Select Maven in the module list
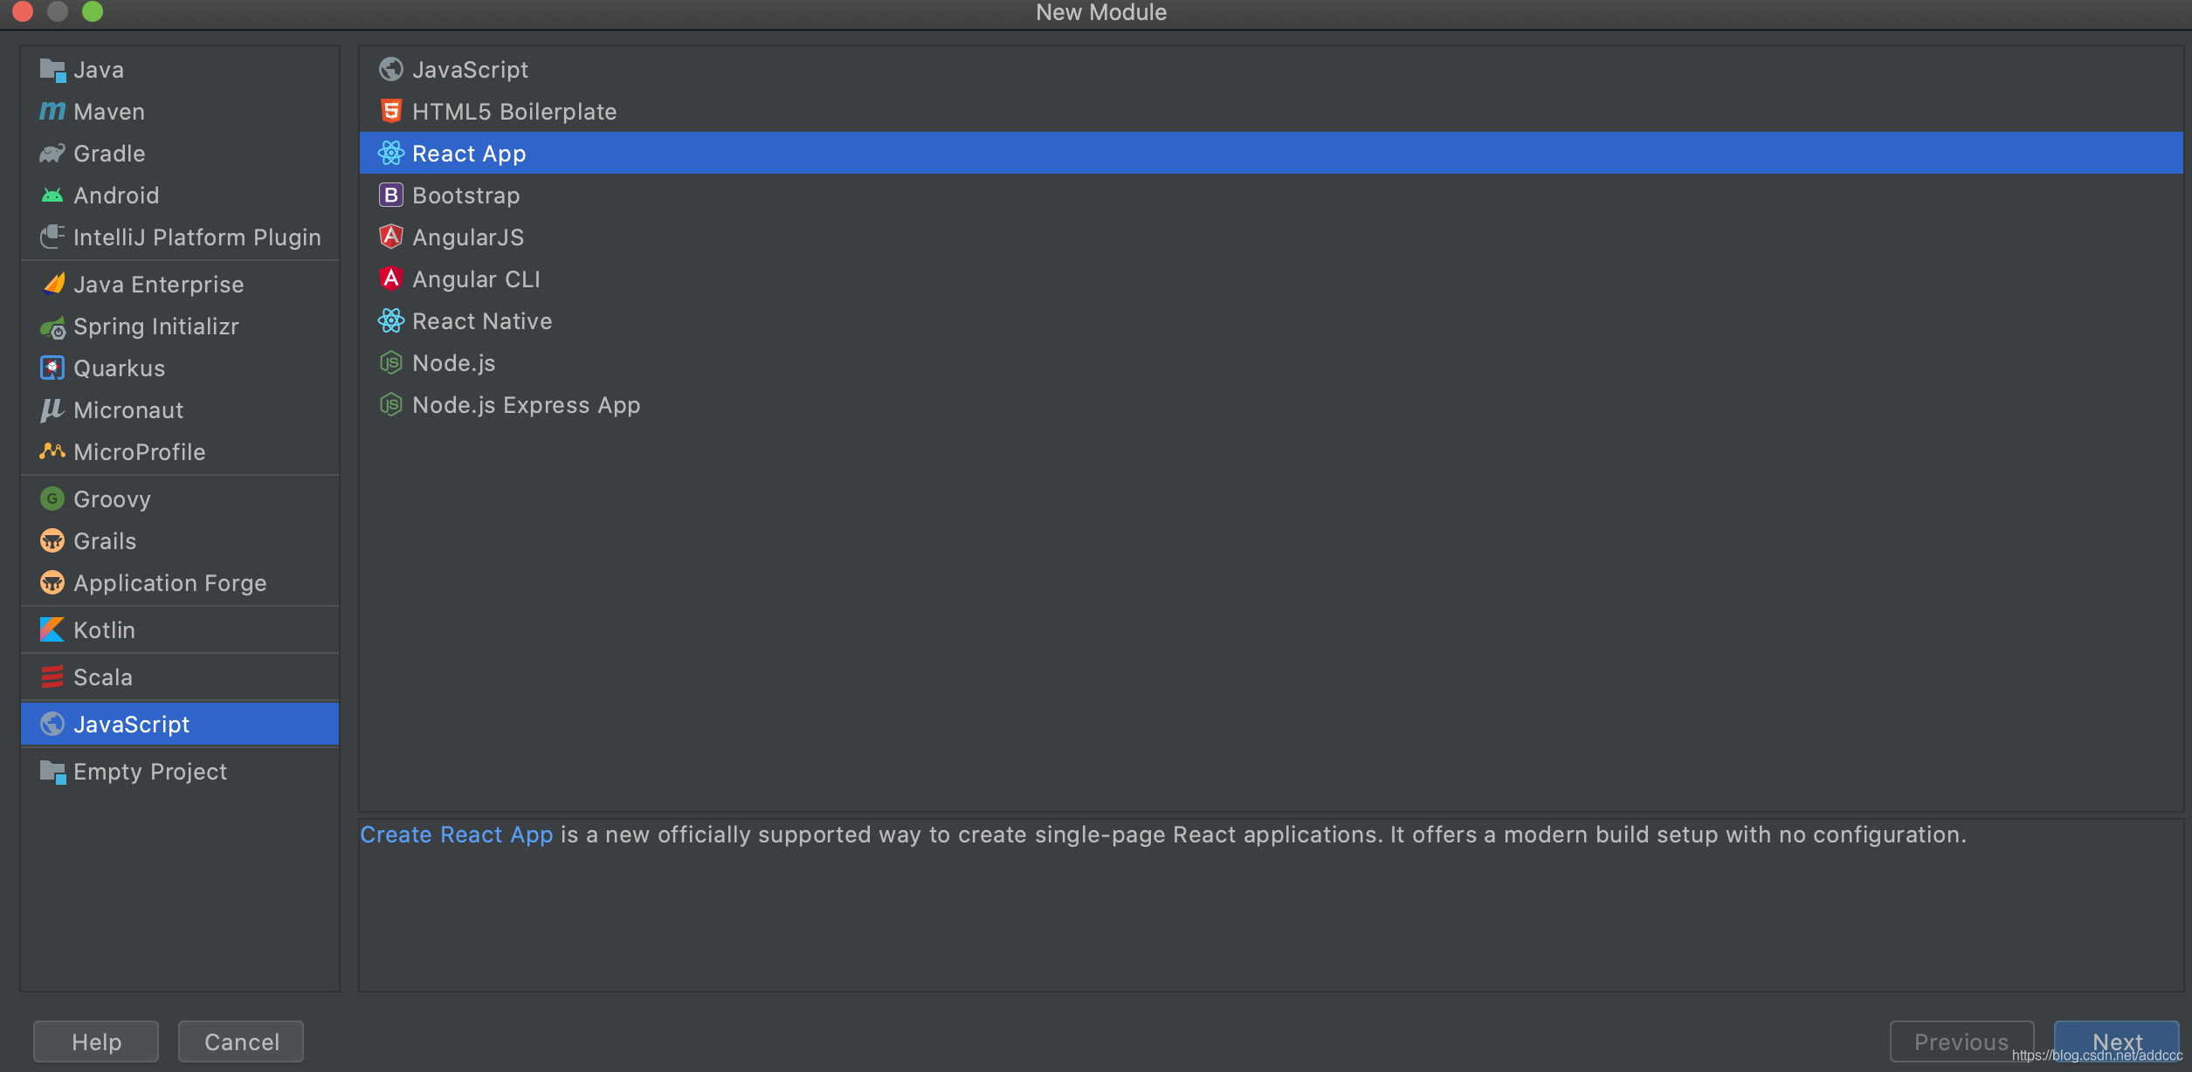Screen dimensions: 2192x1072 (x=180, y=112)
